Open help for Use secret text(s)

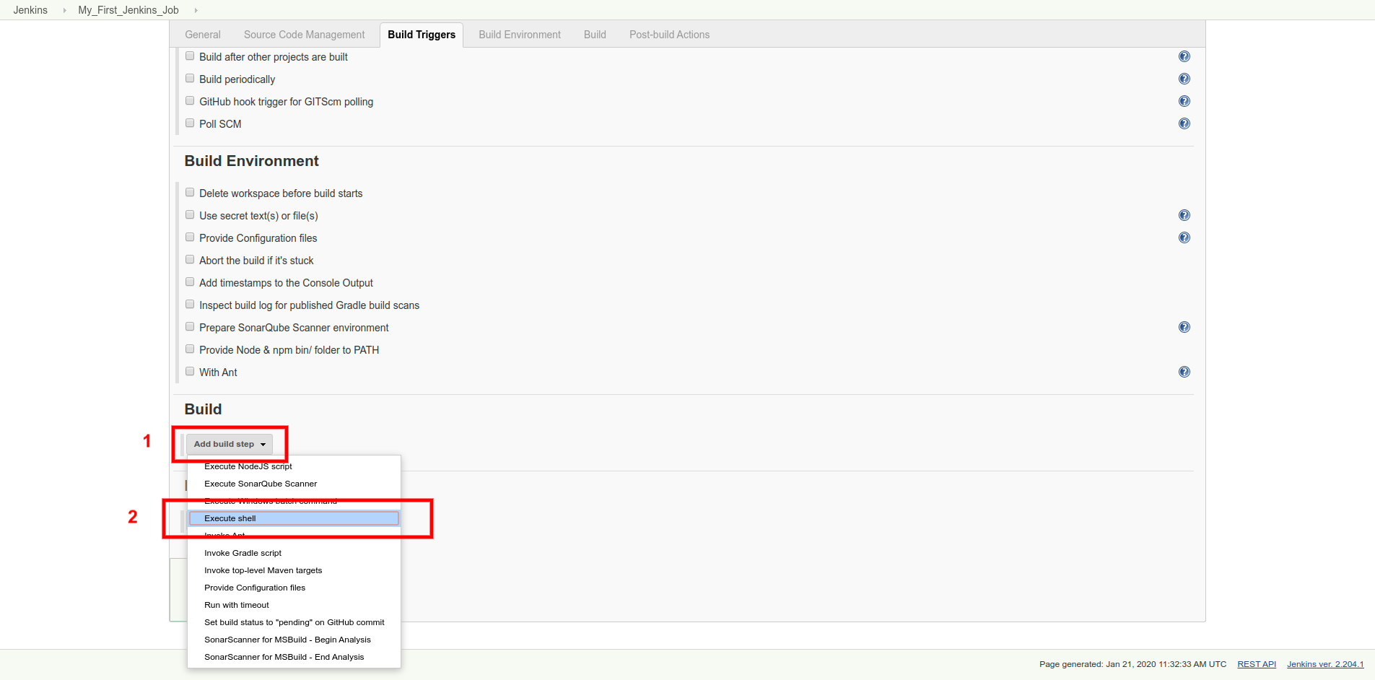tap(1184, 215)
